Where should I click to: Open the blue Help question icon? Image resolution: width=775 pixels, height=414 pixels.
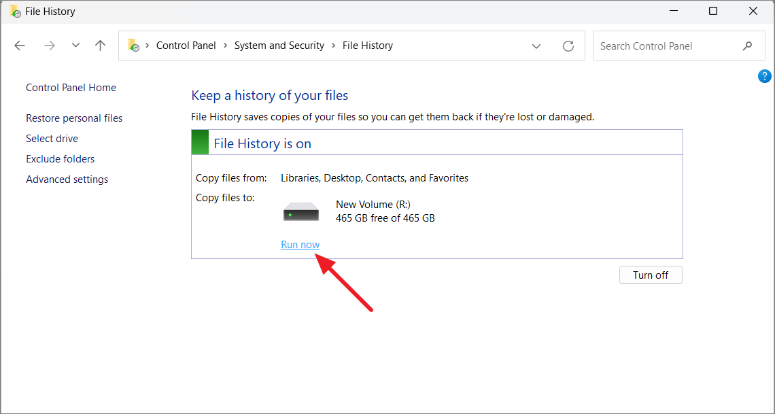[x=764, y=76]
